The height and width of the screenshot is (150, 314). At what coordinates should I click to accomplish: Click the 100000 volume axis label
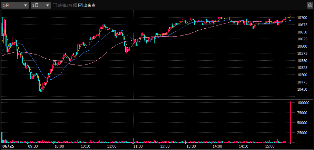(303, 103)
